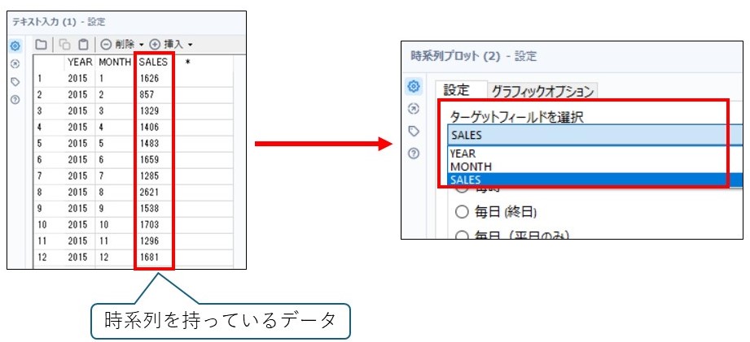Switch to the 設定 tab

(457, 90)
